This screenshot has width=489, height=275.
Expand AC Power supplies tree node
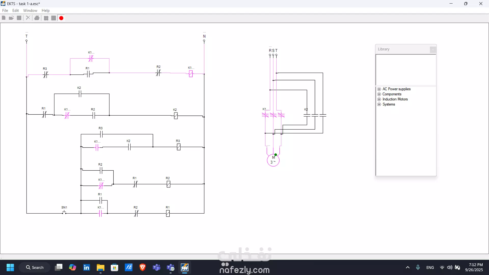tap(379, 89)
